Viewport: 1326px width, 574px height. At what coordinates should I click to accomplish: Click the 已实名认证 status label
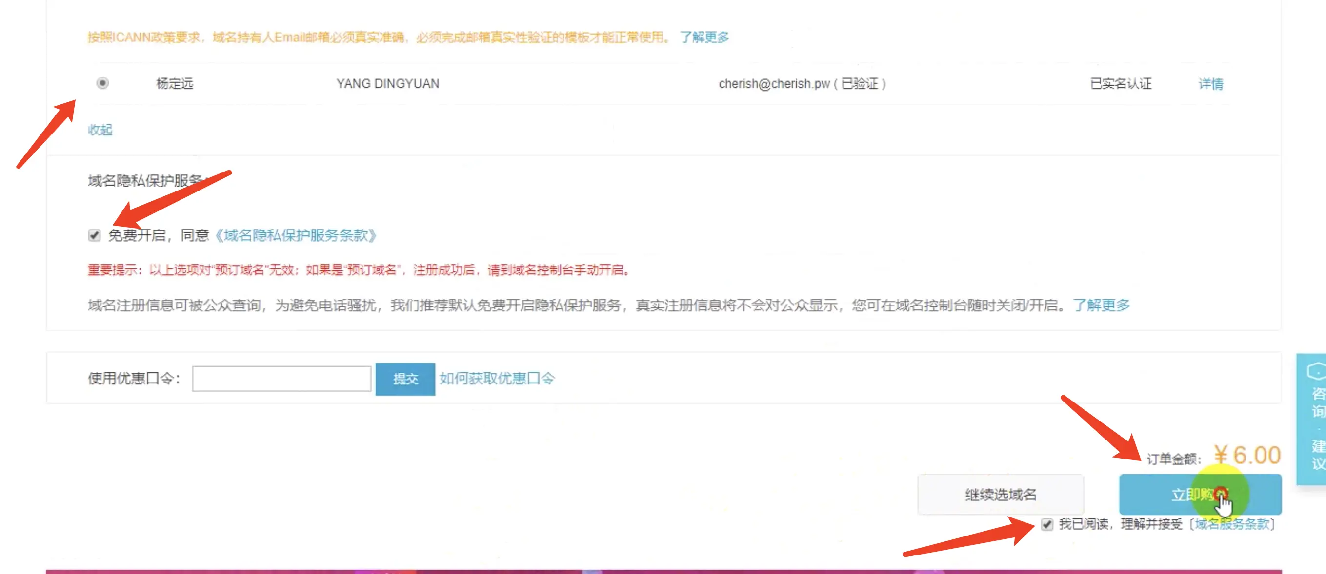click(x=1121, y=83)
